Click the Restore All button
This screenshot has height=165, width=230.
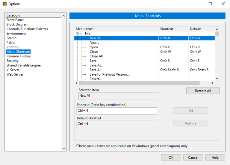[x=203, y=91]
